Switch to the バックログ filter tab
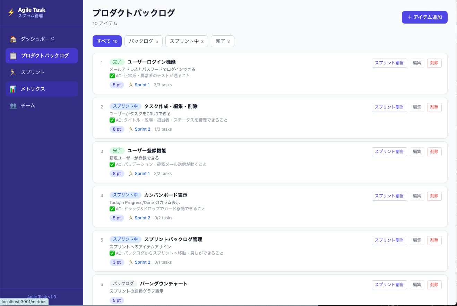This screenshot has width=457, height=306. point(143,41)
